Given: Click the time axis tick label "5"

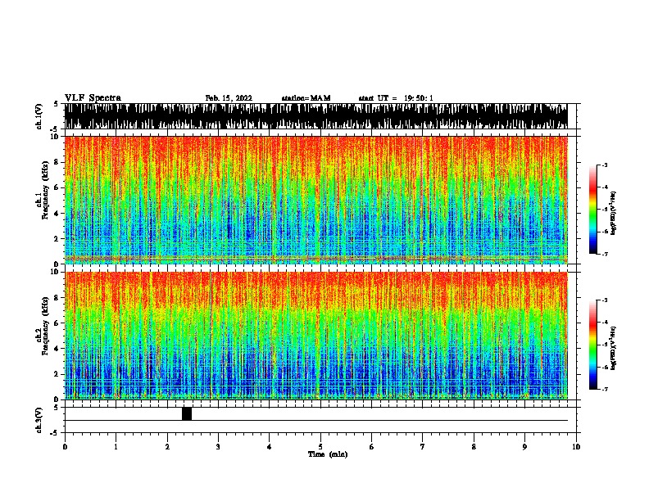Looking at the screenshot, I should pos(320,447).
